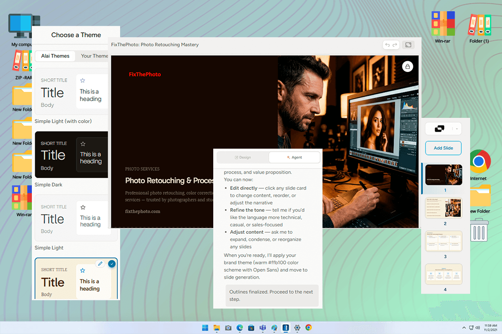Show hidden system tray icons

[464, 328]
